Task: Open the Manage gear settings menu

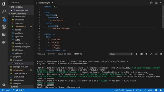Action: coord(4,85)
